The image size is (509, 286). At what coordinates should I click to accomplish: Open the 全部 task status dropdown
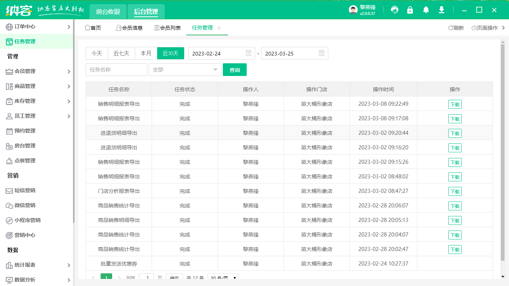tap(185, 70)
